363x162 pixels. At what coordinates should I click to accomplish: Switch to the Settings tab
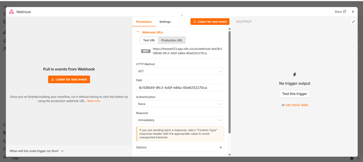(165, 22)
